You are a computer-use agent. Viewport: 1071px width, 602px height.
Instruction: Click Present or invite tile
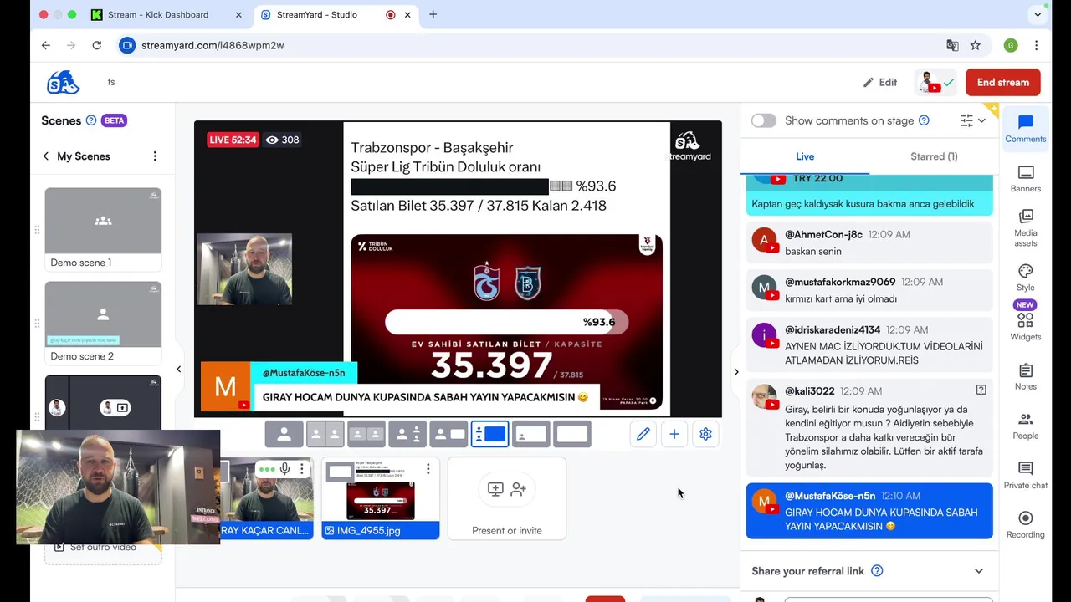506,498
